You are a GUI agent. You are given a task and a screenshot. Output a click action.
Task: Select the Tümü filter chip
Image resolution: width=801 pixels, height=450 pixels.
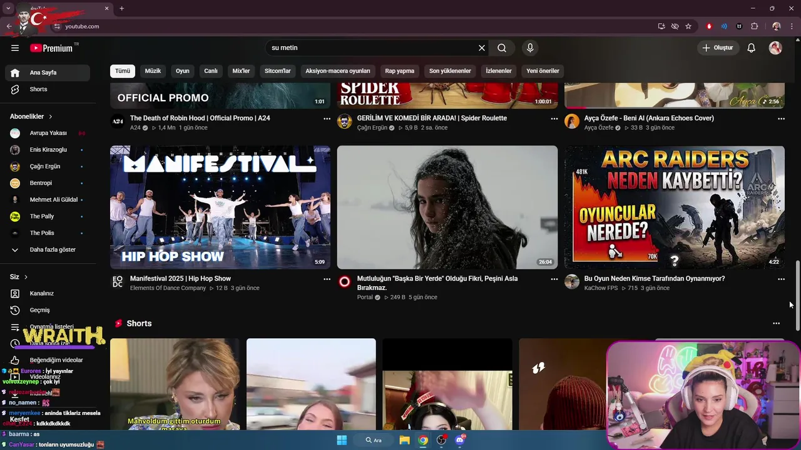tap(123, 71)
